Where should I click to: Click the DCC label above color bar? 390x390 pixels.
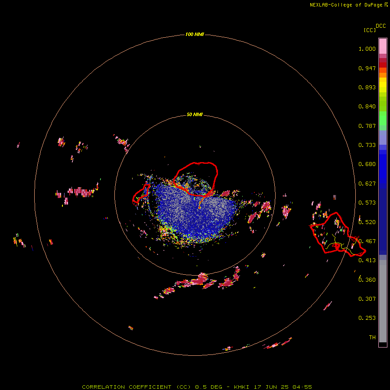coord(380,26)
